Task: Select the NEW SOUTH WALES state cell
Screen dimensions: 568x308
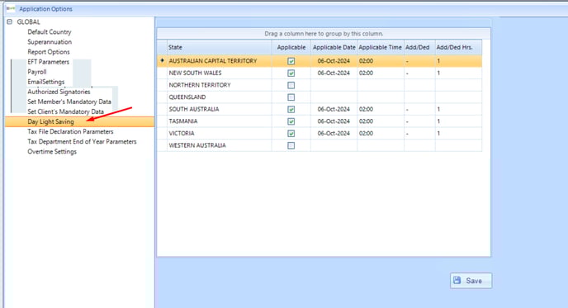Action: 219,73
